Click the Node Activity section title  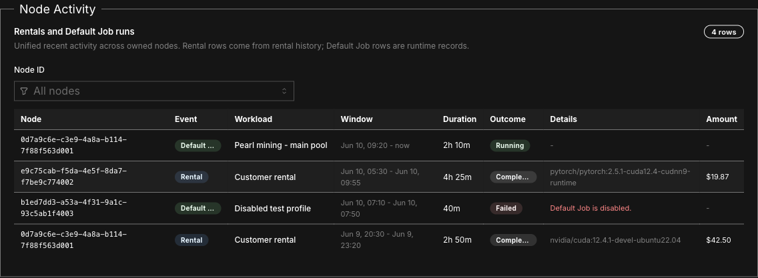tap(57, 9)
